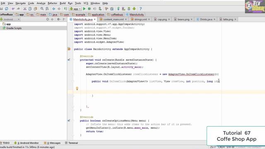This screenshot has height=149, width=265.
Task: Click the Paste icon in toolbar
Action: coord(35,9)
